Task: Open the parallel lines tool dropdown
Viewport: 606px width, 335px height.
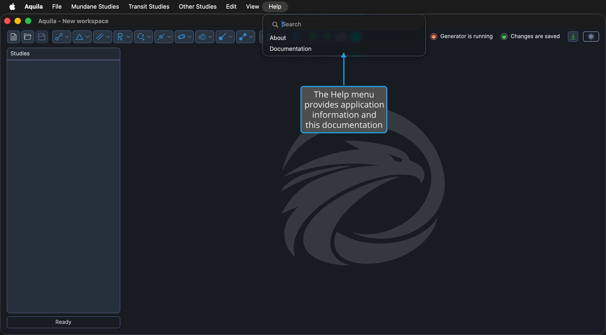Action: [103, 37]
